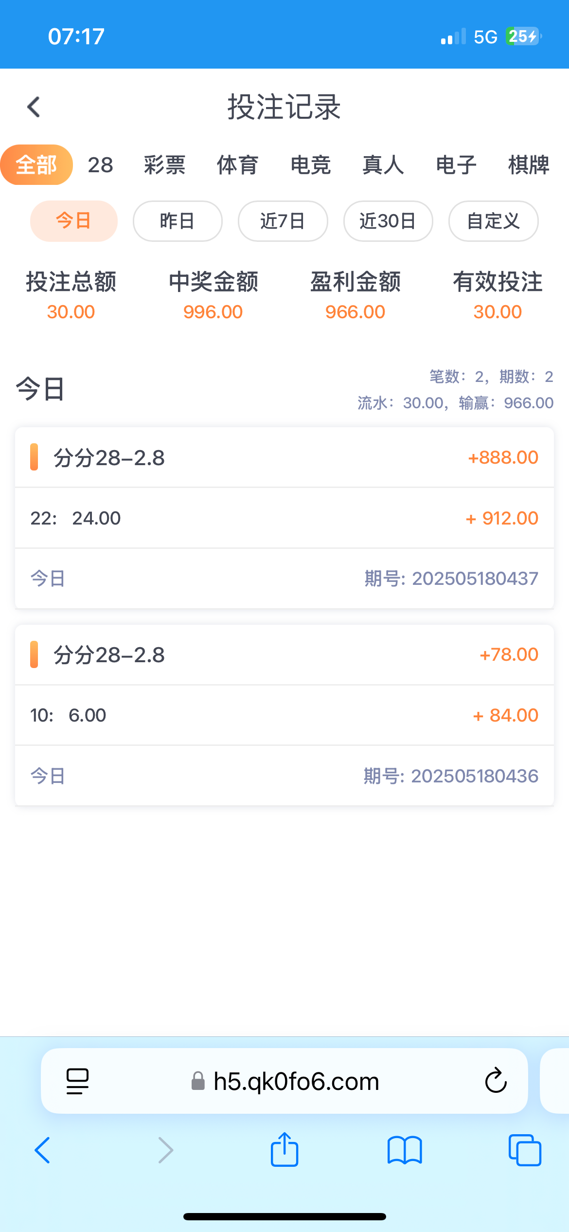Open the 自定义 date range picker
Image resolution: width=569 pixels, height=1232 pixels.
[x=493, y=221]
